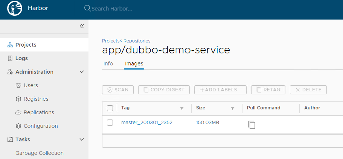Screen dimensions: 343x159
Task: Open Garbage Collection in sidebar
Action: pyautogui.click(x=39, y=153)
